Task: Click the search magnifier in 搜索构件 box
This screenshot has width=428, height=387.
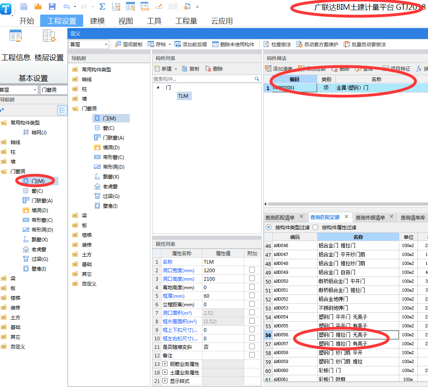Action: click(x=256, y=79)
